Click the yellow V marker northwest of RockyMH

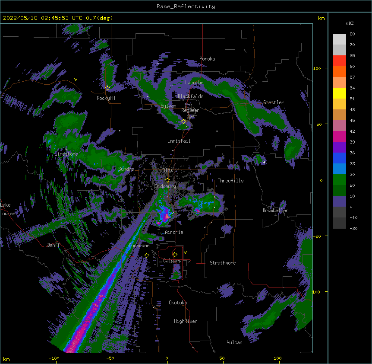pyautogui.click(x=76, y=80)
